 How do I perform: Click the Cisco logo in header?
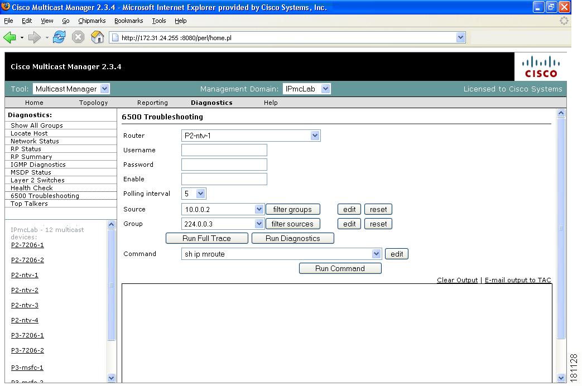point(541,67)
